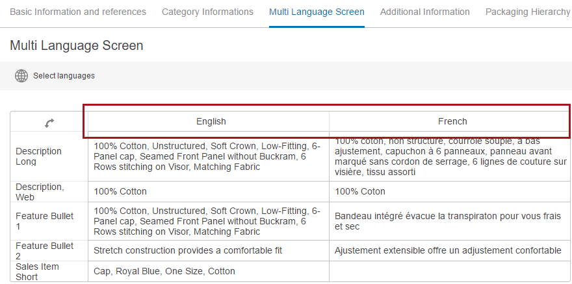Open the Packaging Hierarchy tab

pos(528,12)
